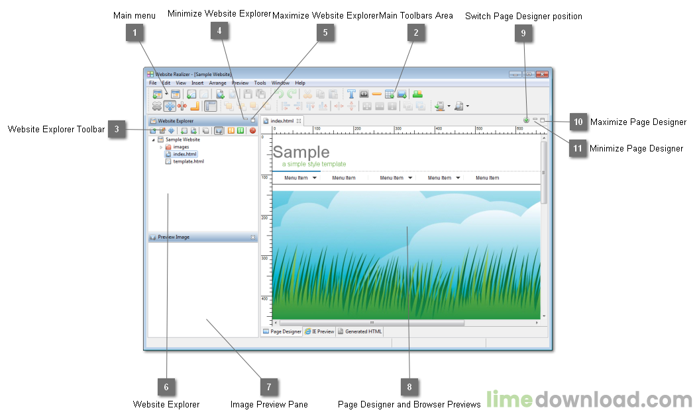The height and width of the screenshot is (420, 697).
Task: Click the Undo icon in the toolbar
Action: click(280, 94)
